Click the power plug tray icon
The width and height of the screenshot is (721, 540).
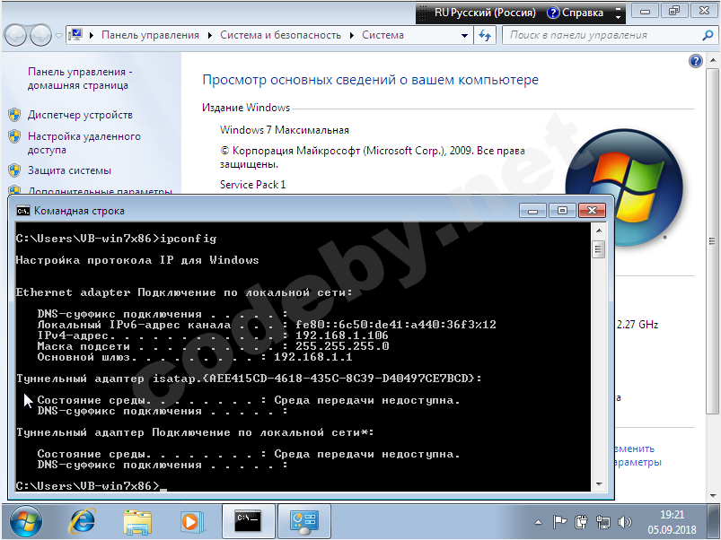(581, 522)
